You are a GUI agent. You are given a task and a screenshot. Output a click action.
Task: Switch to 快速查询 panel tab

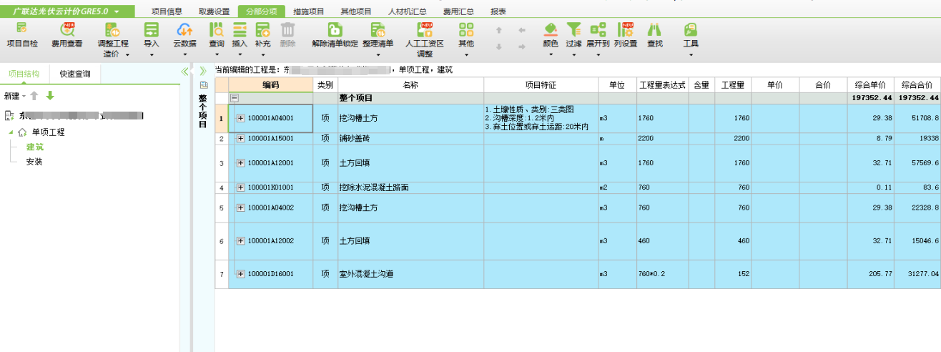click(75, 73)
